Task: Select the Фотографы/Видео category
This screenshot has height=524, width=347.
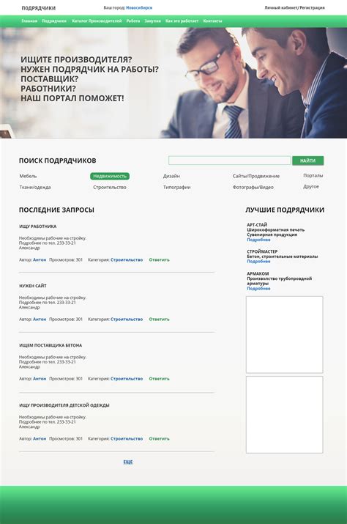Action: click(253, 187)
